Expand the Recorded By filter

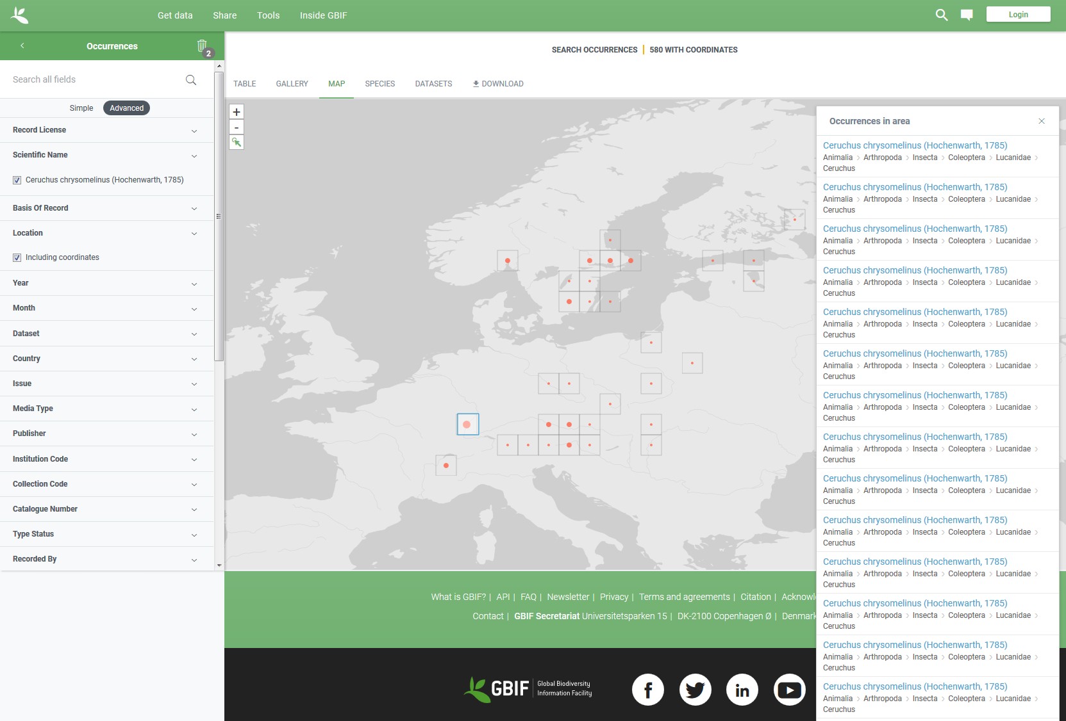tap(106, 559)
